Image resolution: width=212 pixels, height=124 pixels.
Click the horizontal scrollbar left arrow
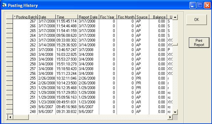coord(10,117)
